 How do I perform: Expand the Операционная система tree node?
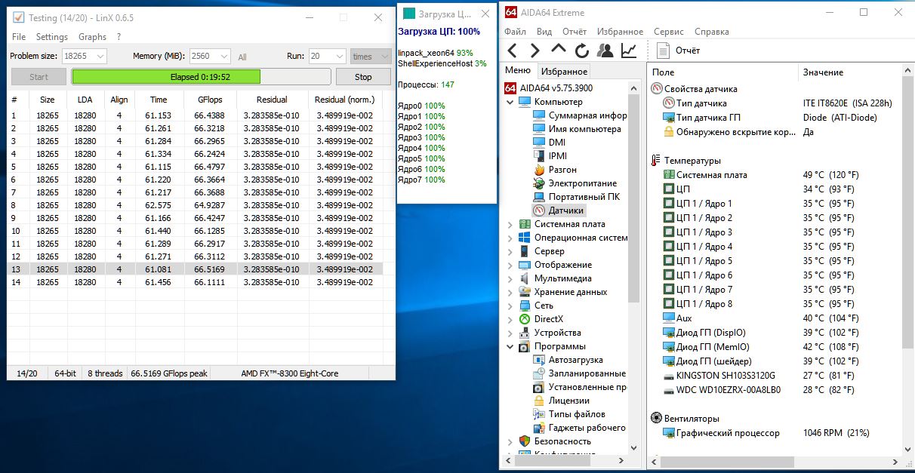510,238
